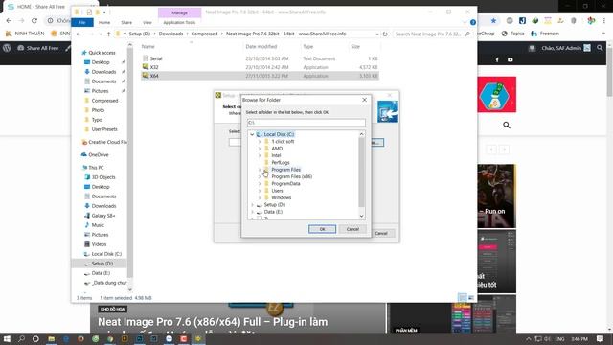Open the Share tab in Explorer ribbon

(x=126, y=23)
